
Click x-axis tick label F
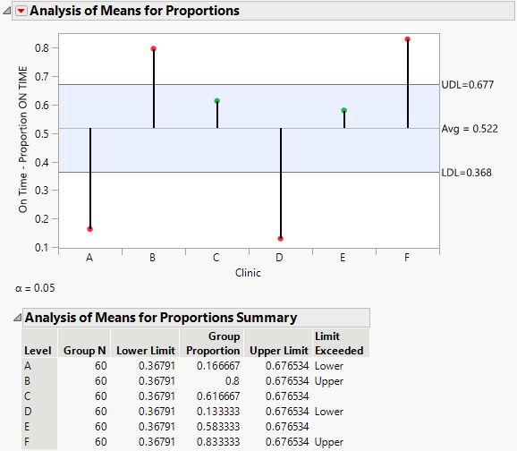pyautogui.click(x=407, y=258)
